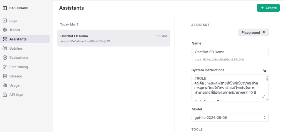Open the Usage page

pos(14,85)
